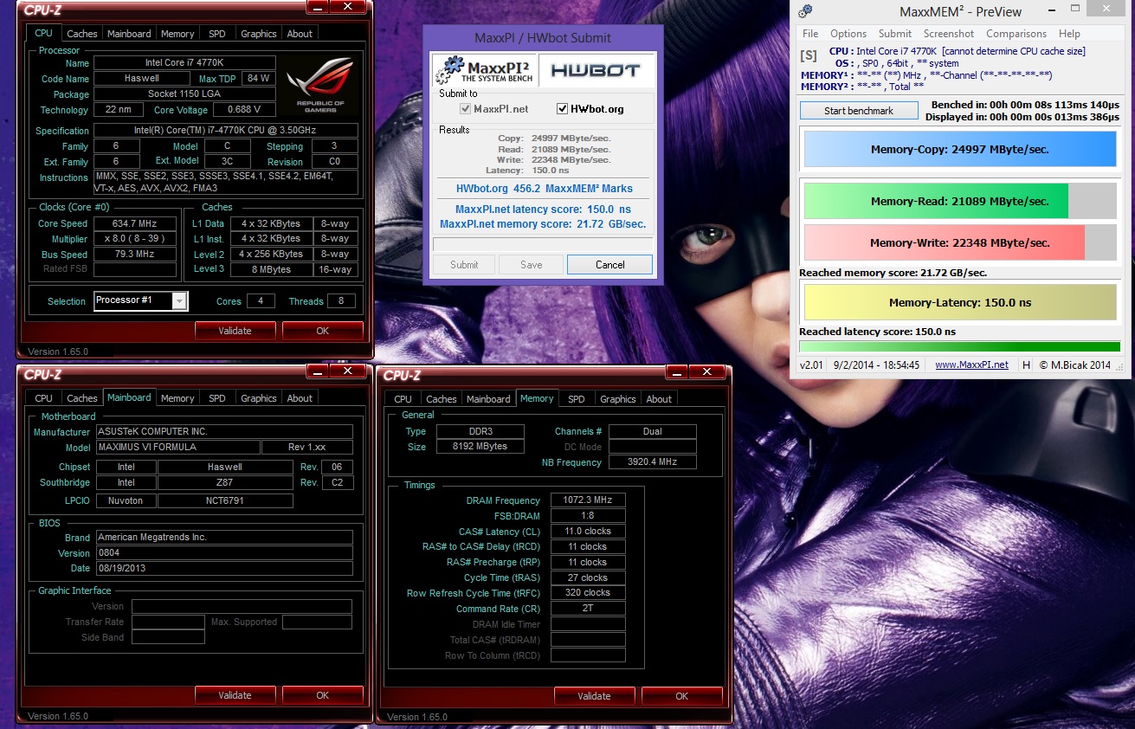1135x729 pixels.
Task: Click OK in the CPU-Z motherboard window
Action: (x=322, y=695)
